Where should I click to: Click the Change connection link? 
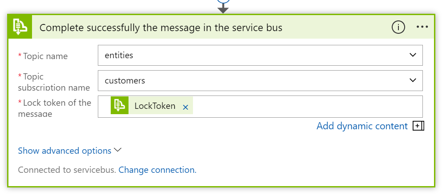[x=157, y=170]
